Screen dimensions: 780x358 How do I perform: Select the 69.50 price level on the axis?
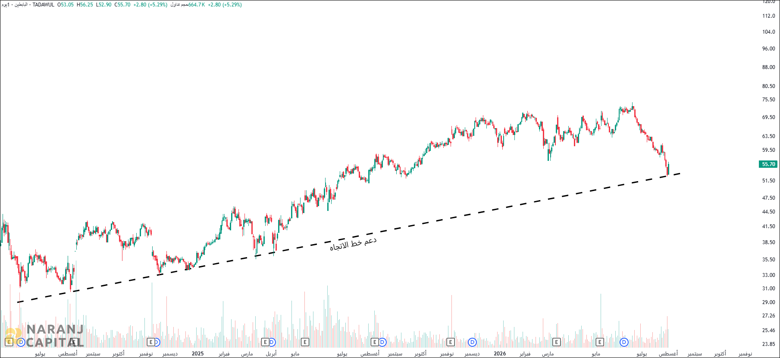click(769, 117)
